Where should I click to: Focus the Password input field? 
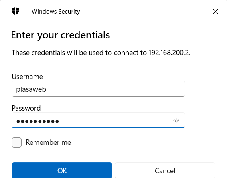coord(98,120)
